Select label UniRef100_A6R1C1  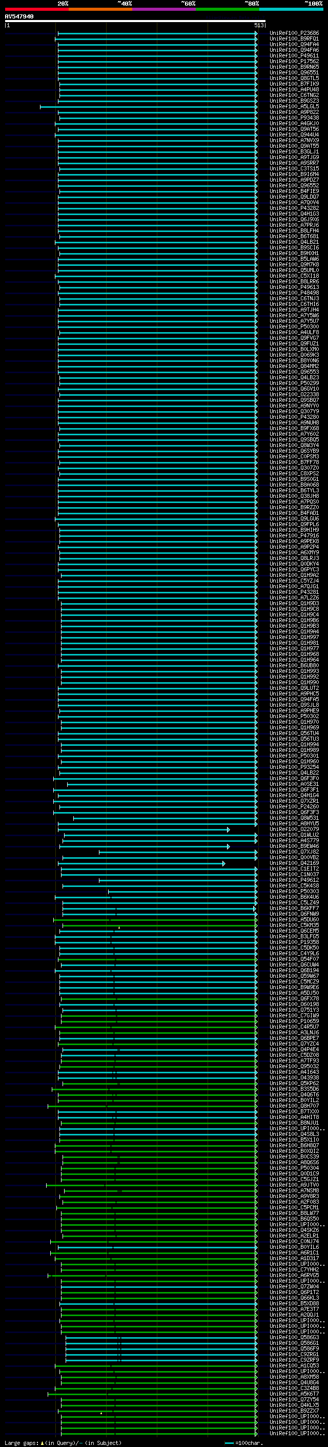[294, 1252]
